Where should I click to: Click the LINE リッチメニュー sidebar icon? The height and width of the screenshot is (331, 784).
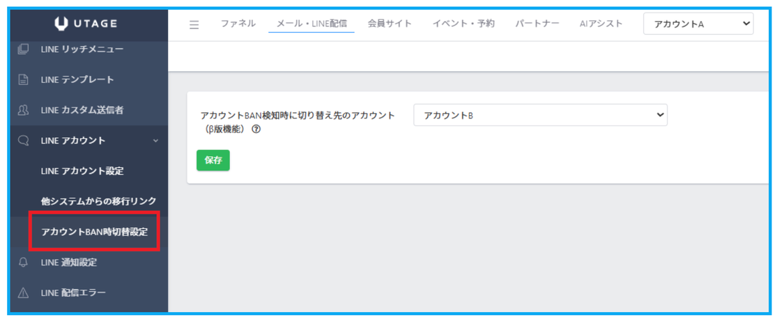tap(23, 49)
